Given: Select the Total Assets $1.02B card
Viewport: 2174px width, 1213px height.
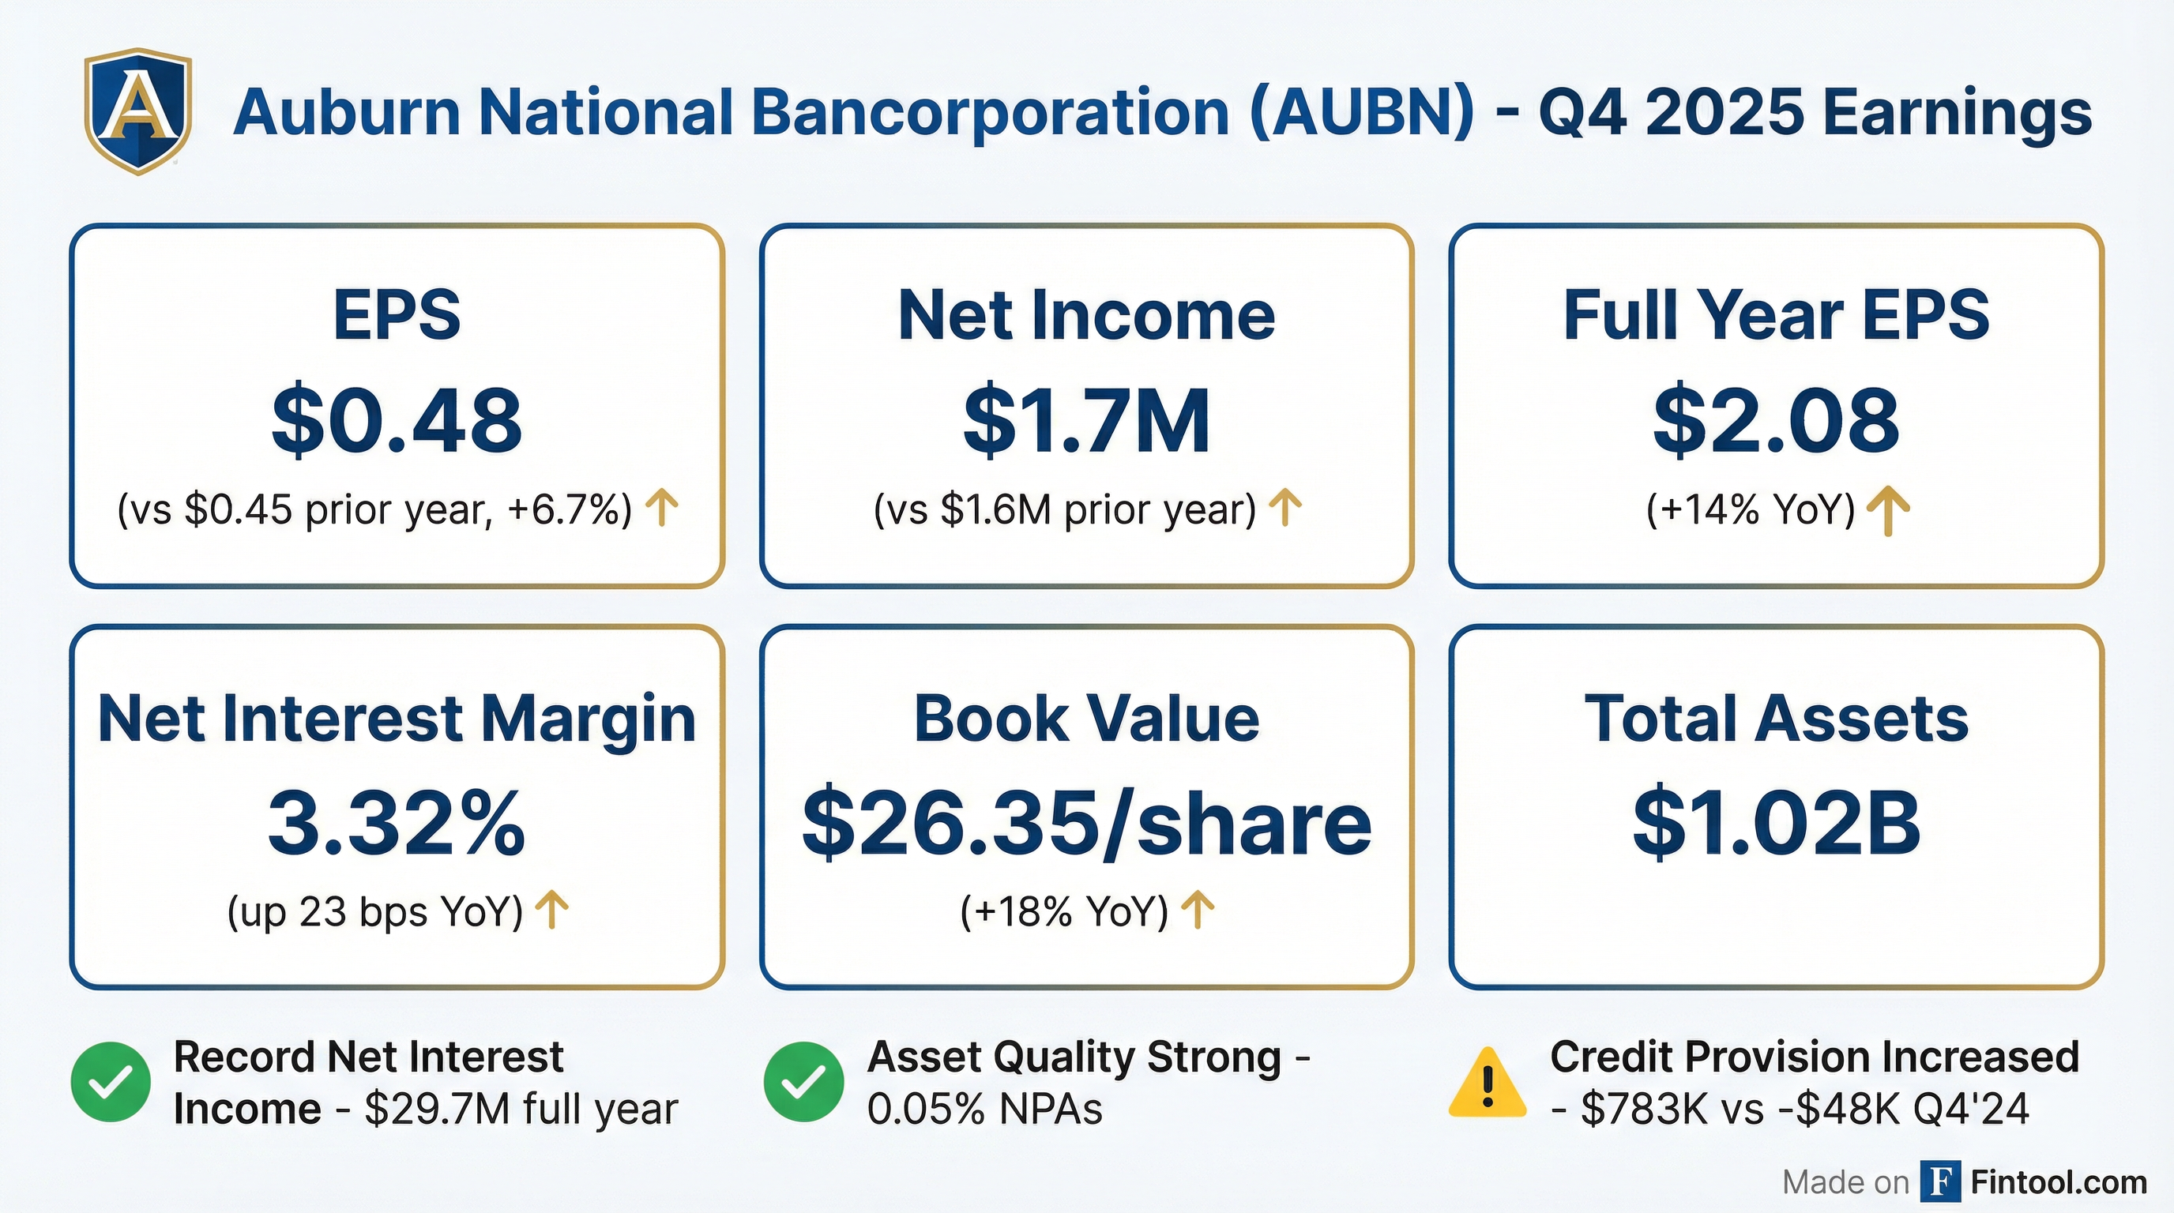Looking at the screenshot, I should pos(1776,806).
